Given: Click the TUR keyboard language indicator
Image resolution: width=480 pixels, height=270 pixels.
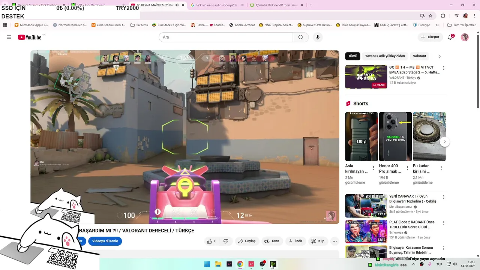Looking at the screenshot, I should pos(439,264).
